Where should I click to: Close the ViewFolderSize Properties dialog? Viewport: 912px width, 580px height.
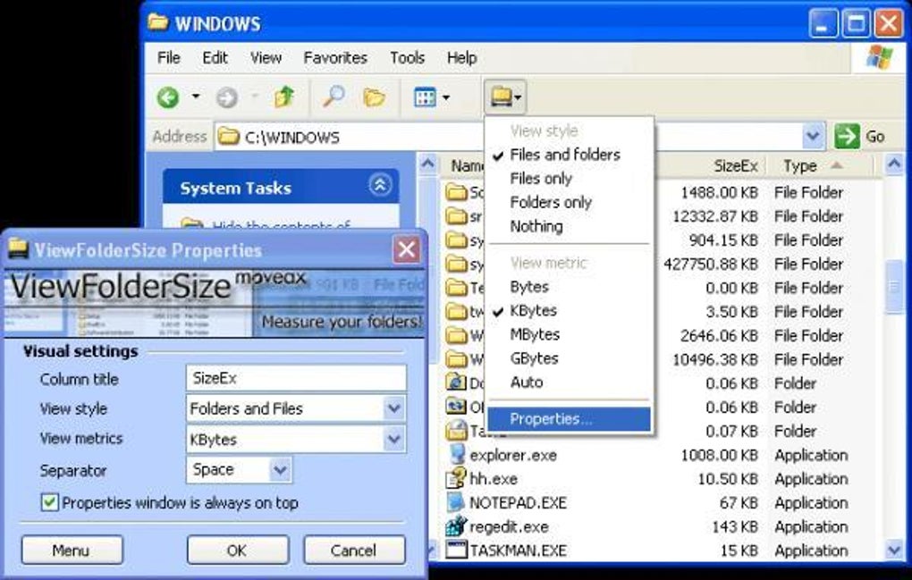pos(407,250)
